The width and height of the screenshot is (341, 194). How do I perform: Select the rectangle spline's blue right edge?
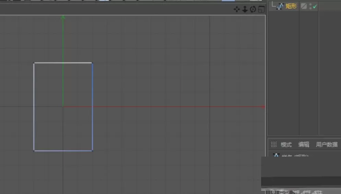[x=92, y=107]
